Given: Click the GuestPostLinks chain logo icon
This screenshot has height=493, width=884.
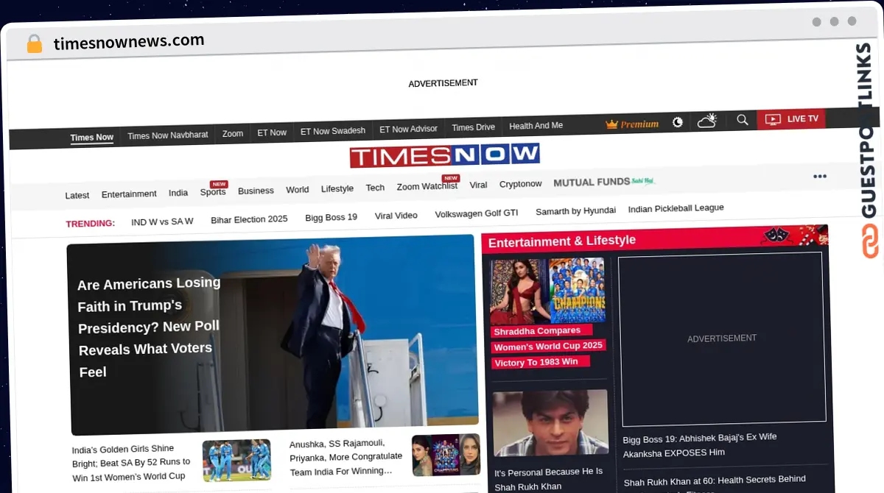Looking at the screenshot, I should (x=870, y=241).
